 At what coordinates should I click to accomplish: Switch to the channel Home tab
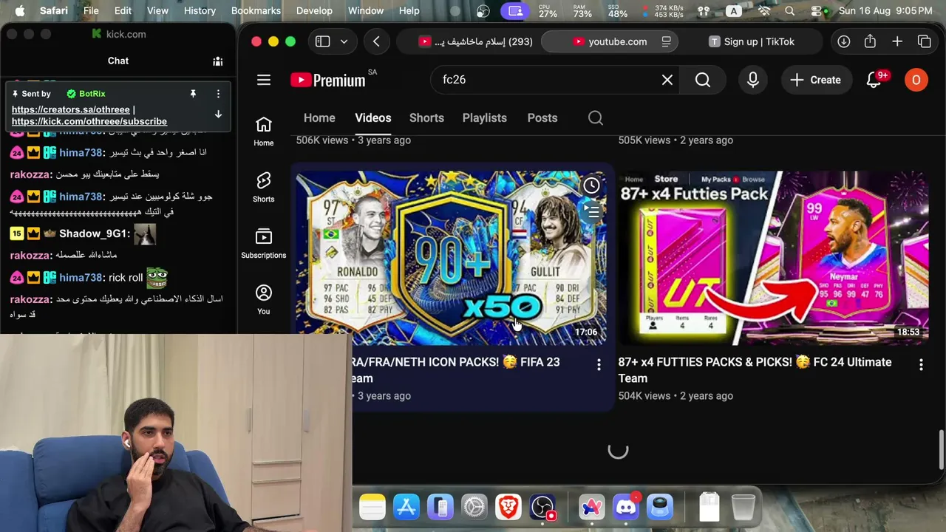pos(319,118)
